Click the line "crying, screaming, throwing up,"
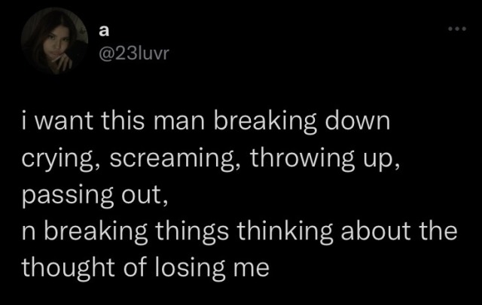 (x=211, y=158)
